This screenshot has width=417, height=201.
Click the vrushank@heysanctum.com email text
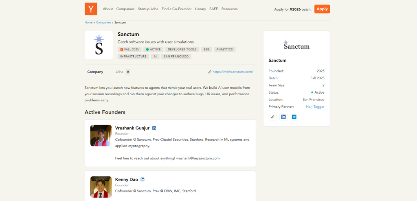click(198, 158)
